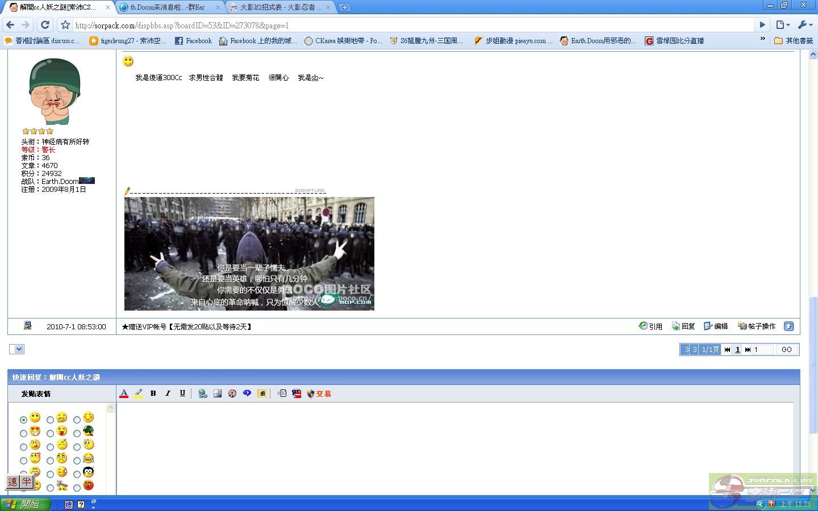Click the insert hyperlink globe icon
The image size is (818, 511).
pyautogui.click(x=202, y=393)
